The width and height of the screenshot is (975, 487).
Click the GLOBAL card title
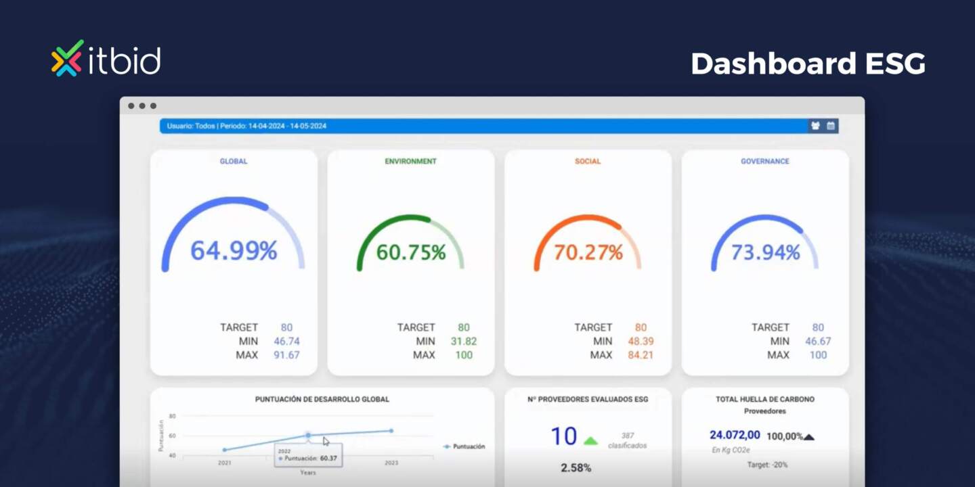point(234,162)
